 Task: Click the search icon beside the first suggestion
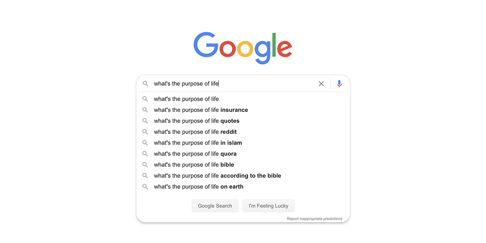145,99
